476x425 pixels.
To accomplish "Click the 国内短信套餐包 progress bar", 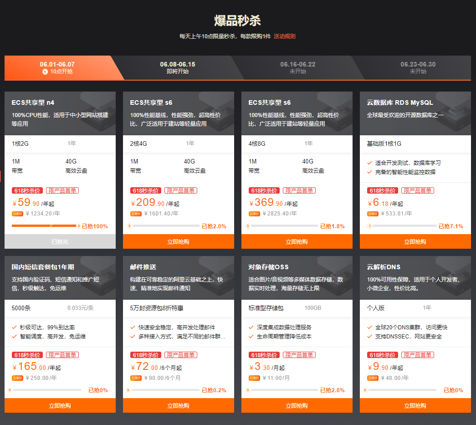I will click(x=46, y=390).
